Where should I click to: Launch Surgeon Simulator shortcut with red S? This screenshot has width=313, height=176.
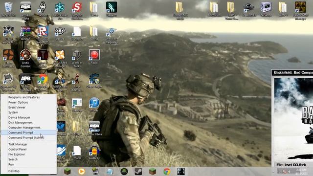(x=77, y=10)
